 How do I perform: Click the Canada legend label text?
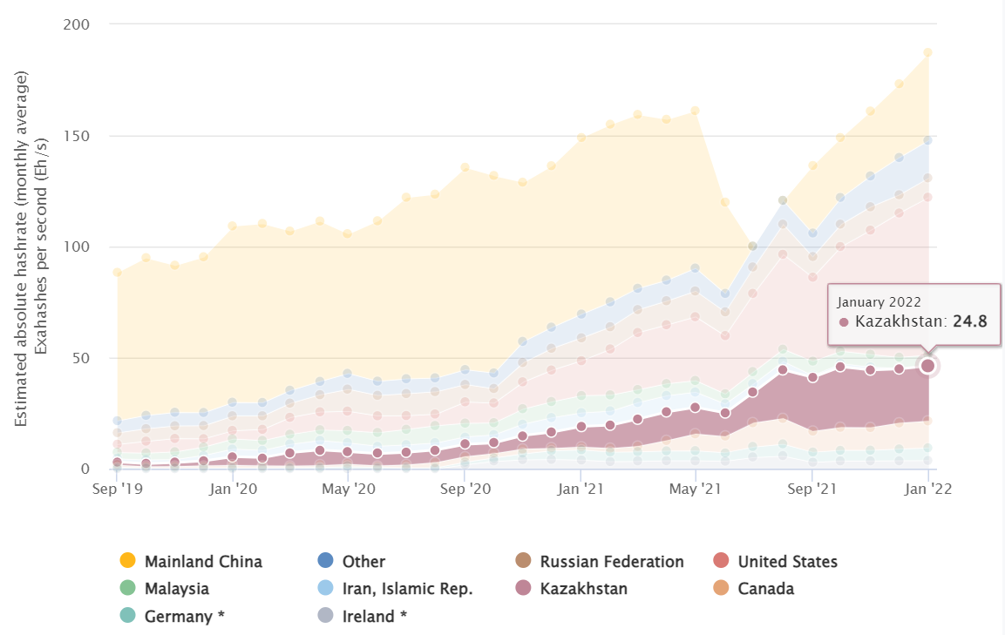pos(765,589)
